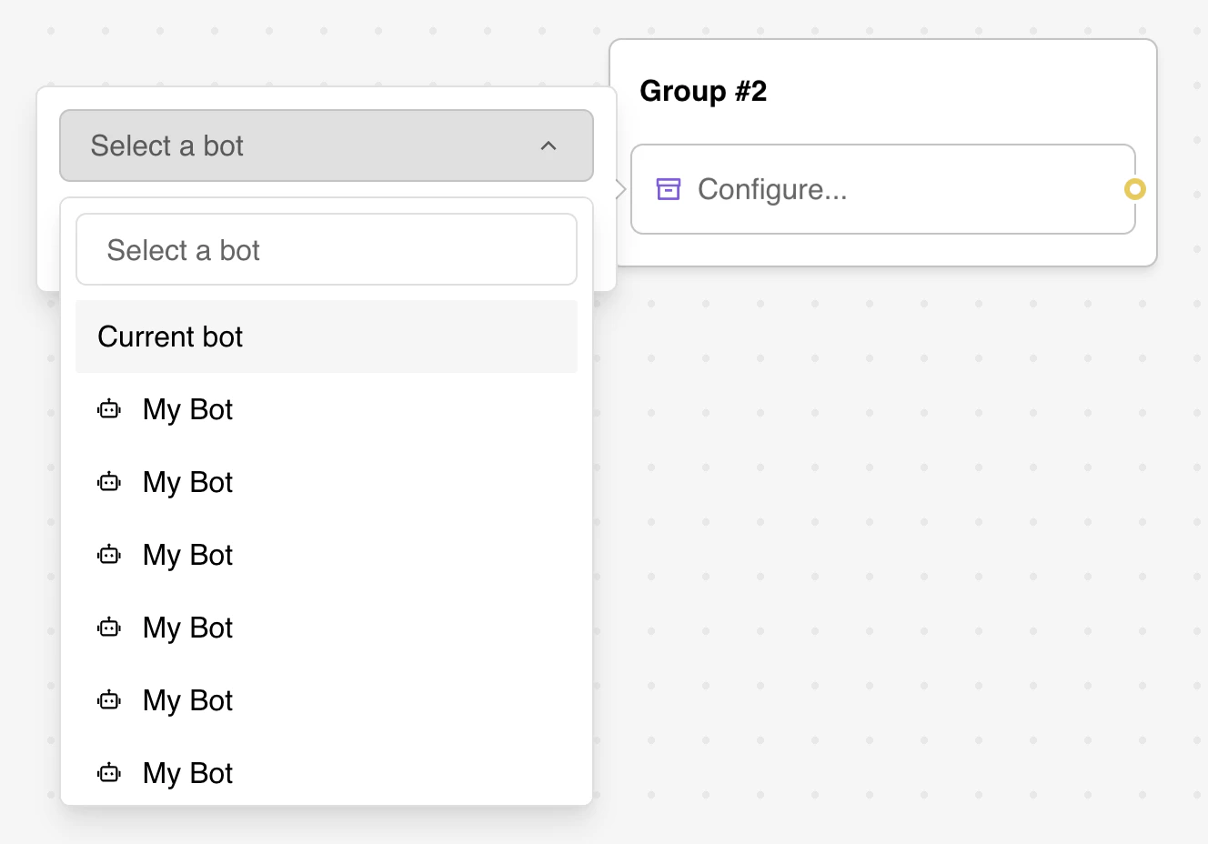Select the Current bot option
This screenshot has height=844, width=1208.
(x=170, y=337)
